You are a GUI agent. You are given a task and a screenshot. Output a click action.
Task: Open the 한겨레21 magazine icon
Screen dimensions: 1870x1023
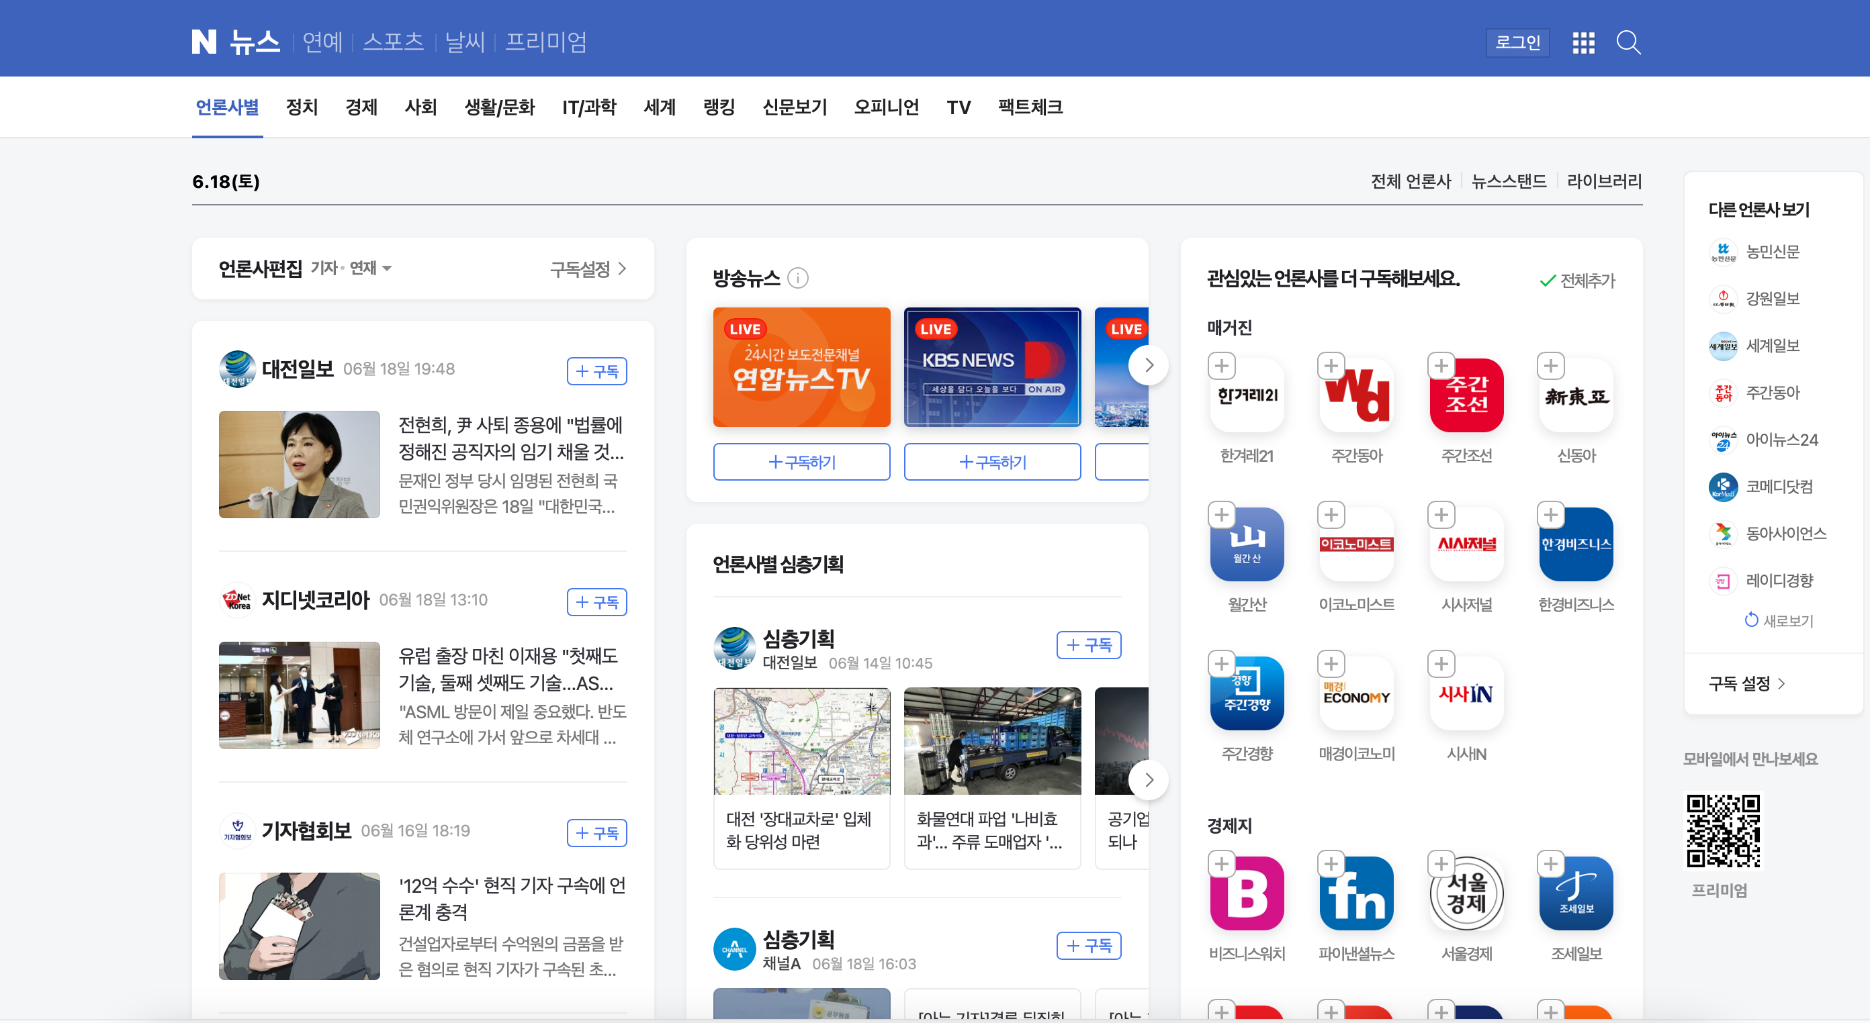(1247, 395)
